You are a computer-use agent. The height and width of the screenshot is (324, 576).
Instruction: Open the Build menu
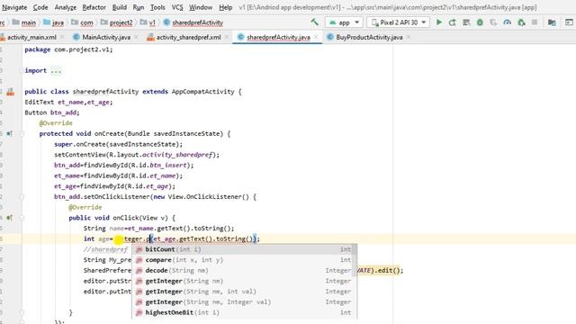120,7
